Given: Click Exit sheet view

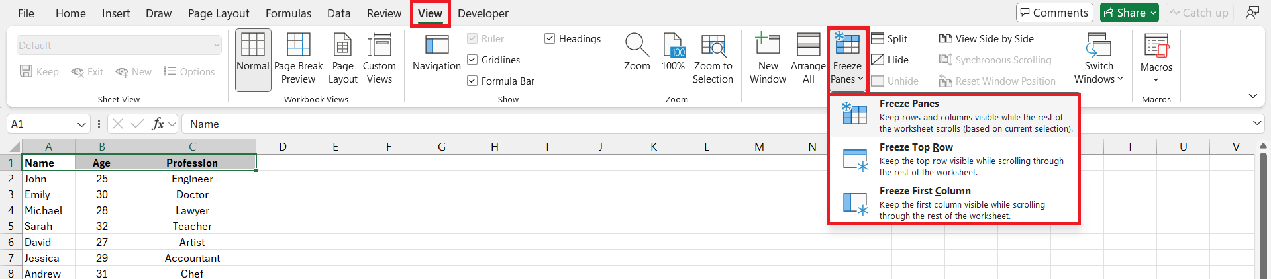Looking at the screenshot, I should click(x=87, y=72).
